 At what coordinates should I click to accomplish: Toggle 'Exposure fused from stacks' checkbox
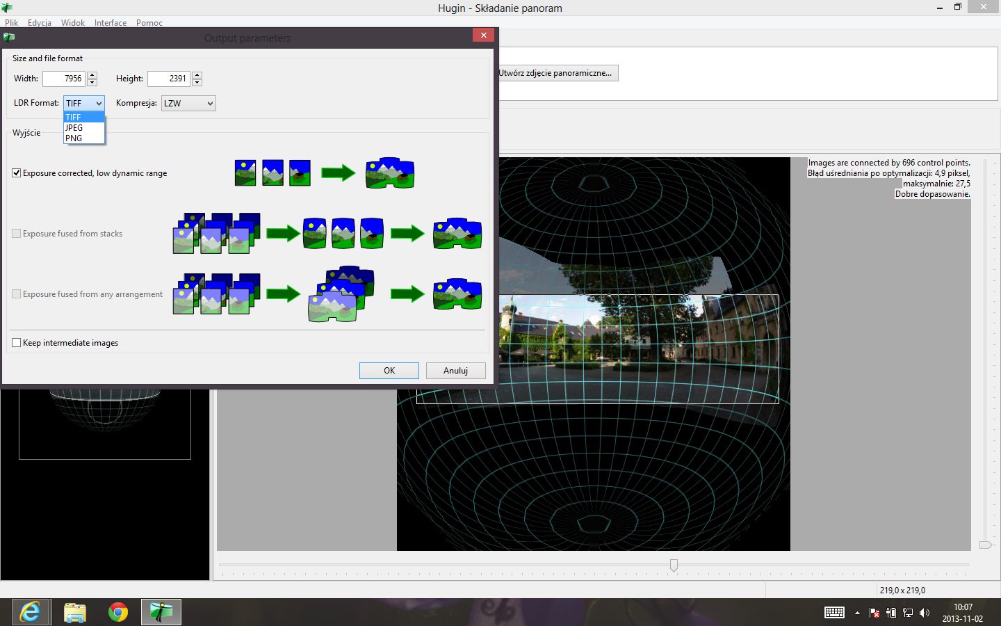(17, 234)
